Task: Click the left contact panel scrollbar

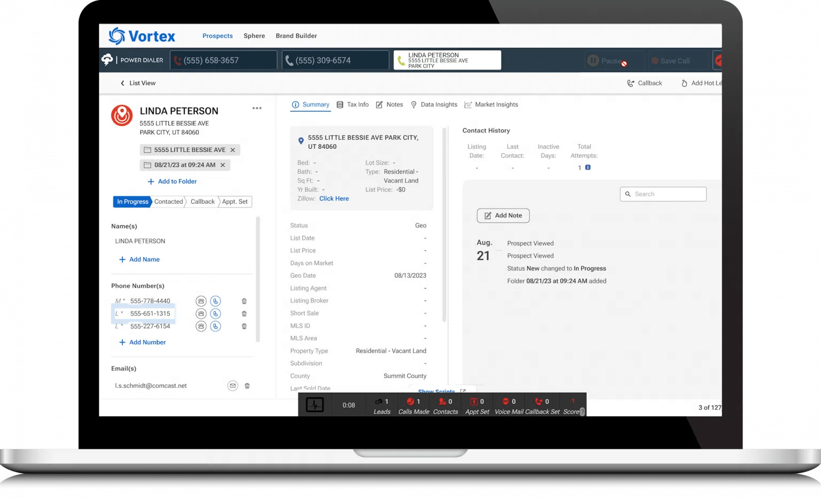Action: tap(258, 279)
